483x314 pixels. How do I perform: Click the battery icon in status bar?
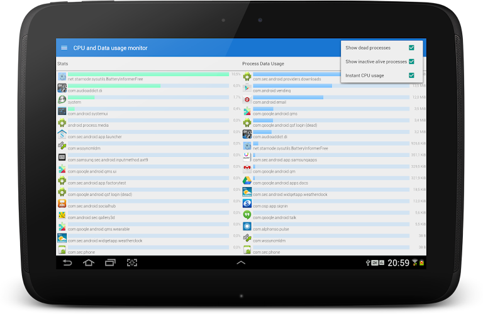point(422,263)
